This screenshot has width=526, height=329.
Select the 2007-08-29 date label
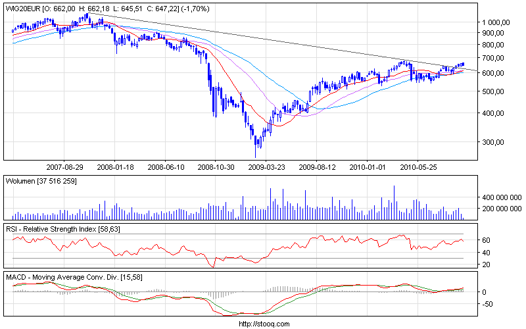pos(64,167)
